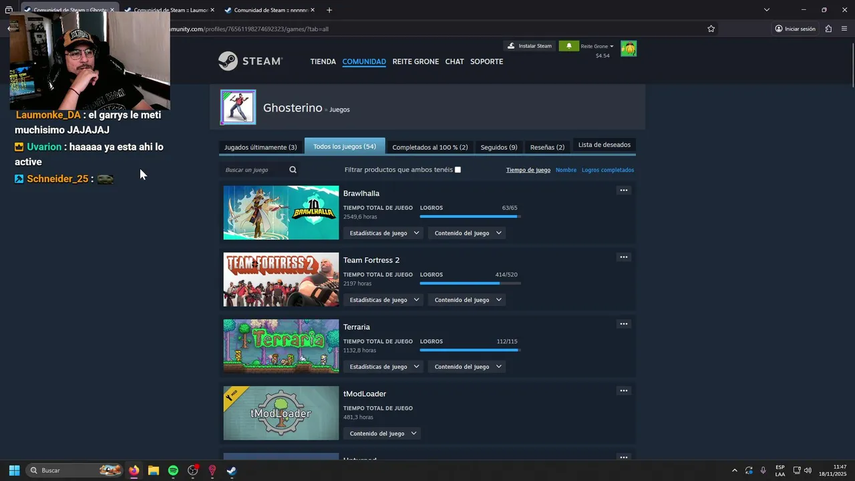Open Completados al 100 % tab
Viewport: 855px width, 481px height.
(430, 147)
